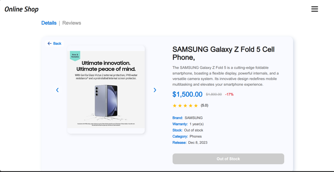Go back using the Back arrow
The image size is (334, 172).
(x=54, y=44)
